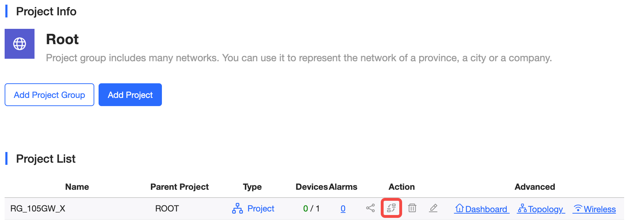Click the share icon for RG_105GW_X

(x=370, y=208)
